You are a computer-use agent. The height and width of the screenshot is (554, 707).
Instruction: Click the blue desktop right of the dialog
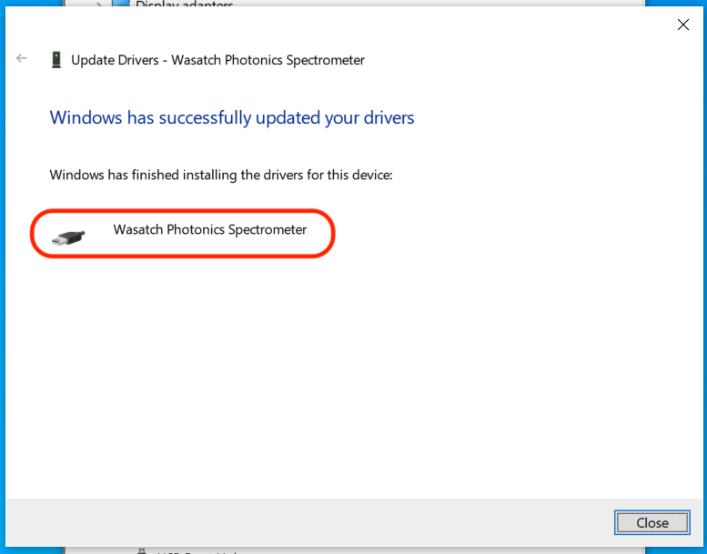click(703, 273)
